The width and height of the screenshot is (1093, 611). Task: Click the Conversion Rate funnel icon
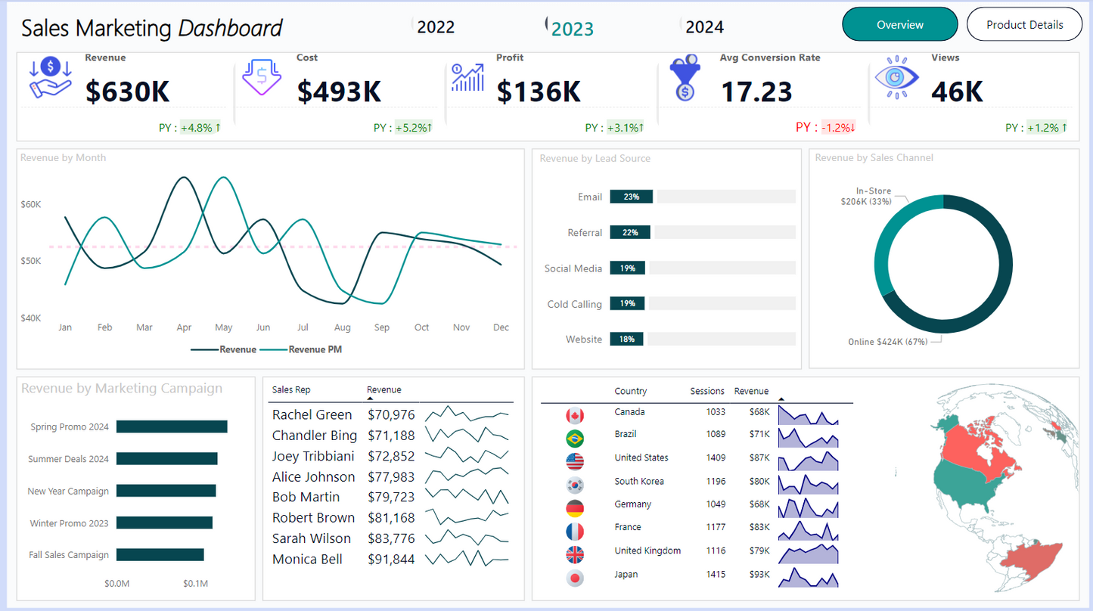coord(684,79)
